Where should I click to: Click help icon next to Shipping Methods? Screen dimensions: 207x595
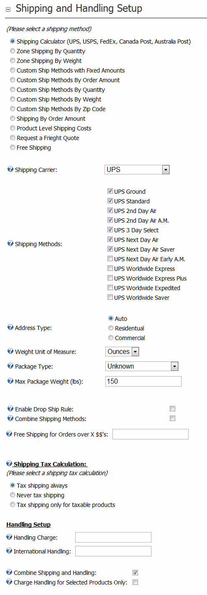click(x=10, y=244)
